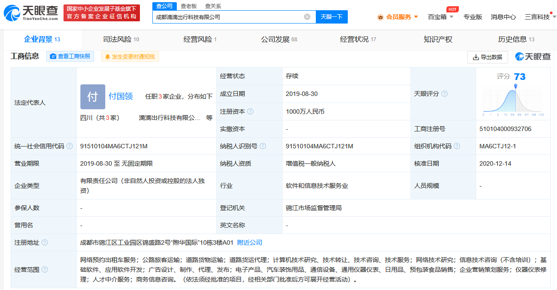Viewport: 557px width, 290px height.
Task: Open help icon next to 注册地址
Action: click(44, 242)
